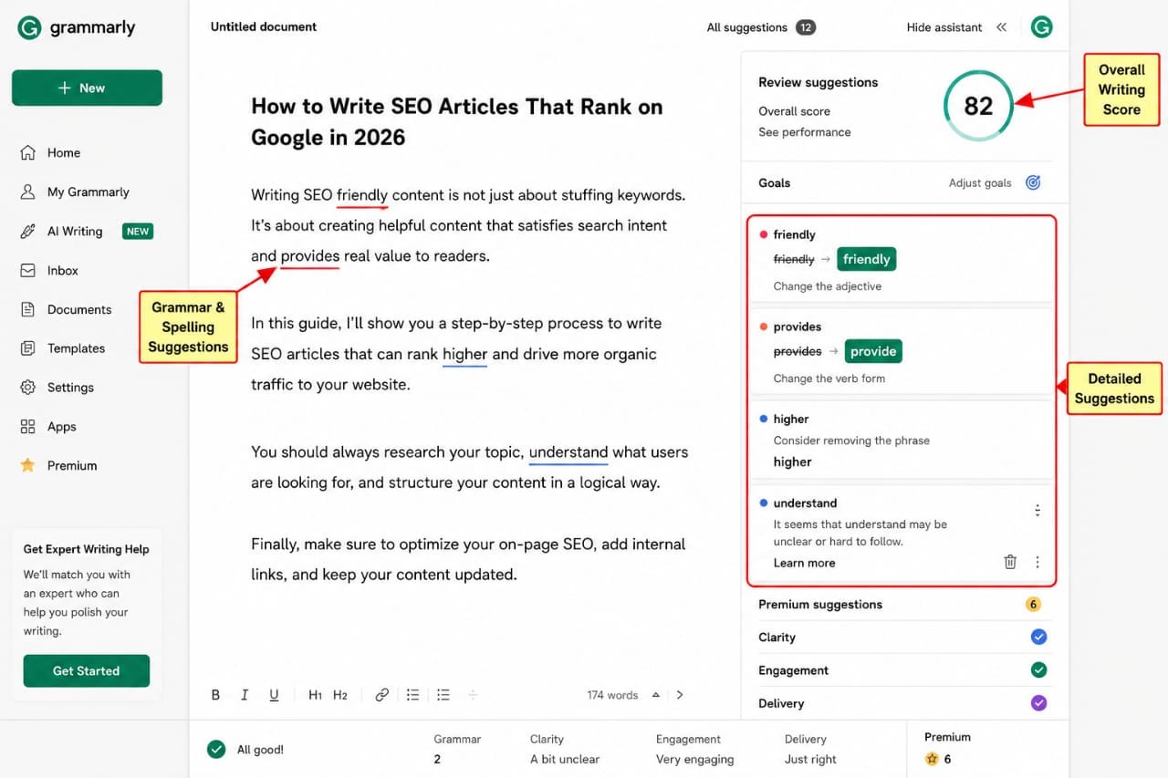1168x778 pixels.
Task: Click See performance link
Action: (x=805, y=132)
